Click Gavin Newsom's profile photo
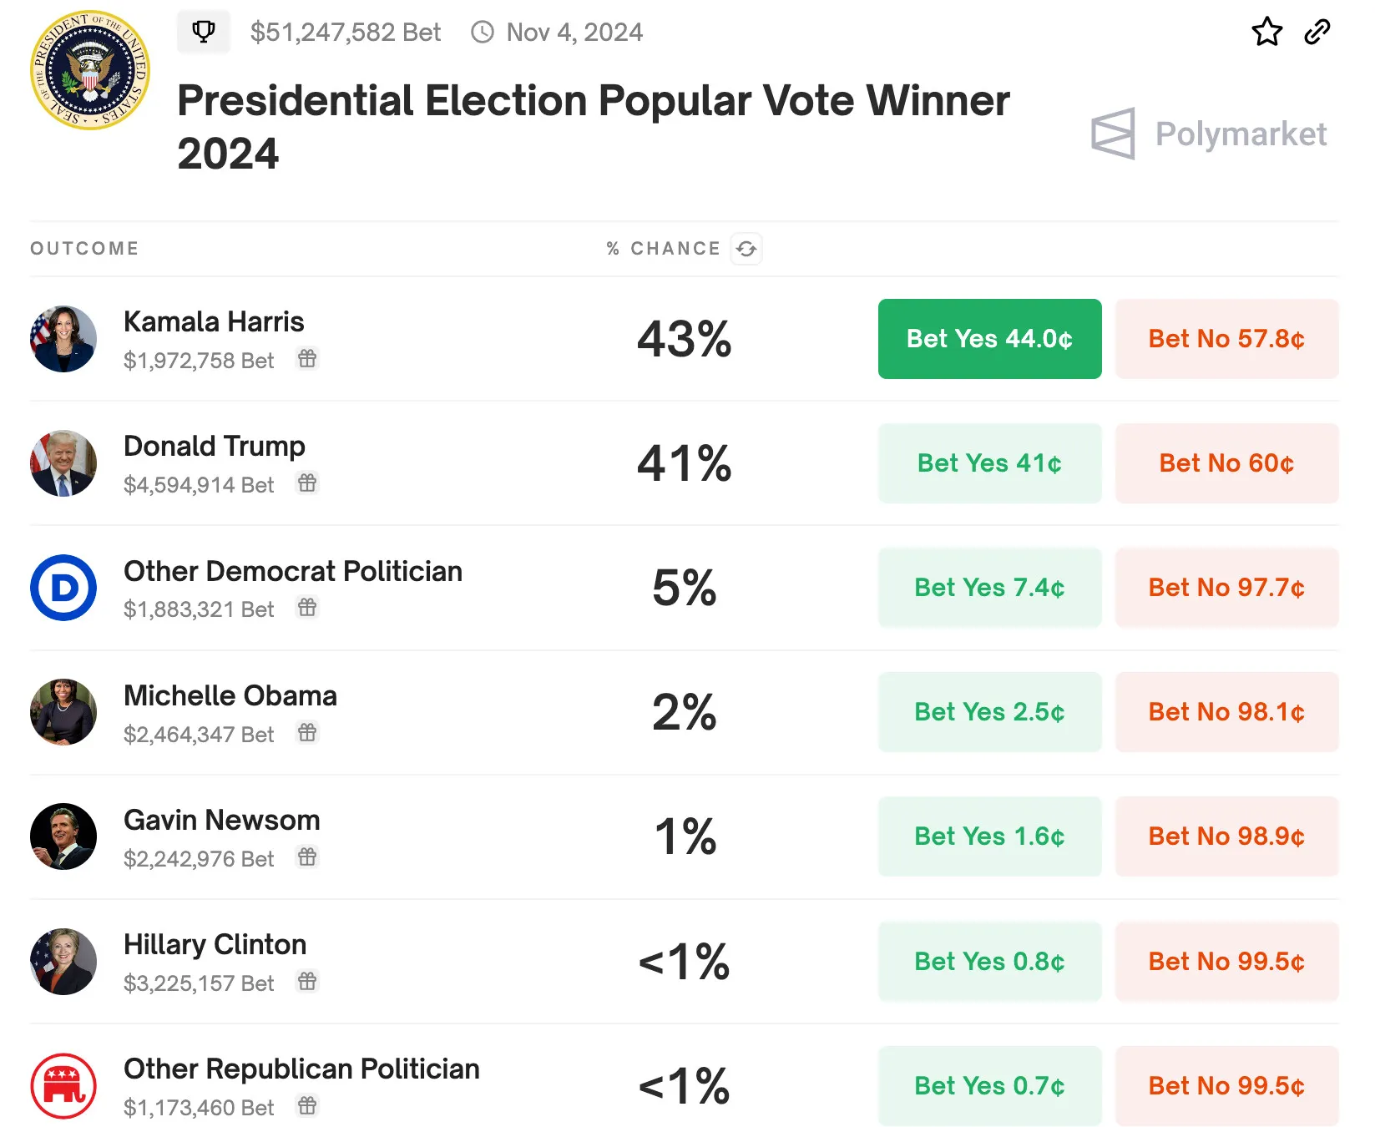This screenshot has width=1375, height=1127. tap(63, 836)
